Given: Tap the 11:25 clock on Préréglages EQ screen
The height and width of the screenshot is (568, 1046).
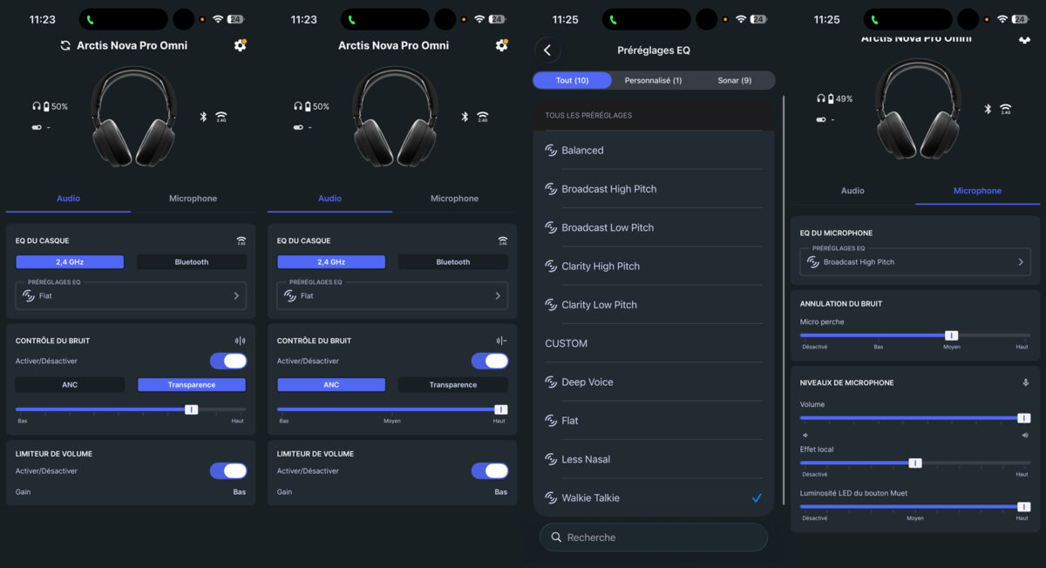Looking at the screenshot, I should [x=565, y=19].
